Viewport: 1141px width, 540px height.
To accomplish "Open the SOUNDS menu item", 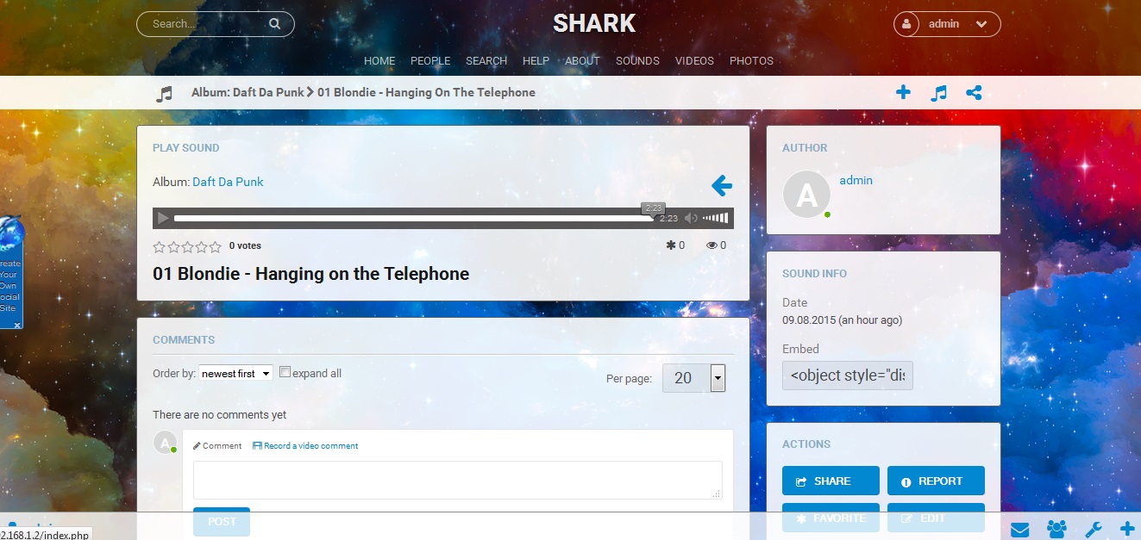I will (x=637, y=61).
